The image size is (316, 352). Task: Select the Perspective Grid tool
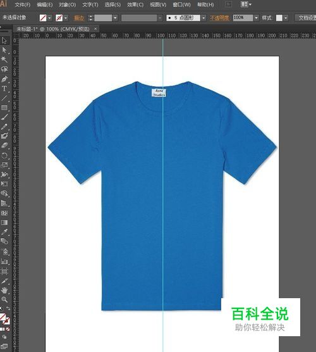(4, 203)
